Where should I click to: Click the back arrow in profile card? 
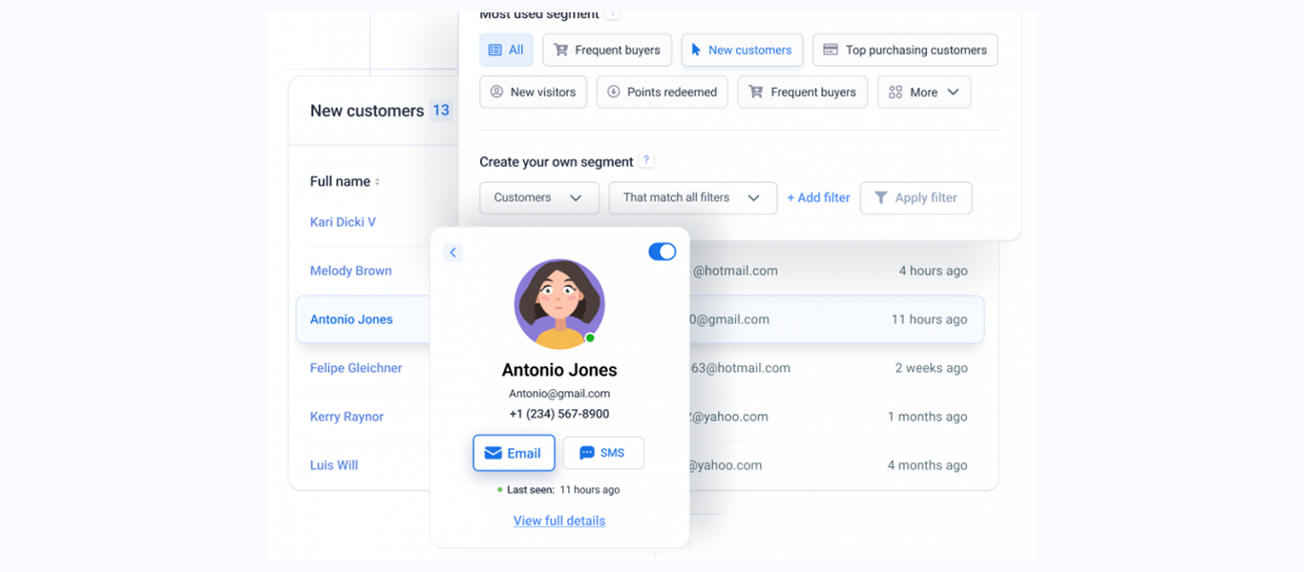[x=452, y=253]
